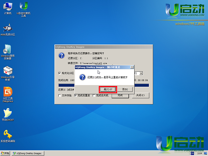The image size is (208, 156).
Task: Click the 分区编号: 1:1 text
Action: [100, 58]
